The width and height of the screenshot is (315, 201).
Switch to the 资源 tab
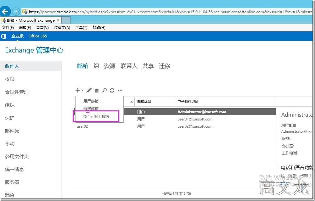[x=110, y=66]
